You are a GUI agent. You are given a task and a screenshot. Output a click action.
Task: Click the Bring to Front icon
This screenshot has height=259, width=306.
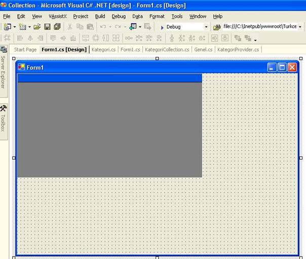coord(238,38)
